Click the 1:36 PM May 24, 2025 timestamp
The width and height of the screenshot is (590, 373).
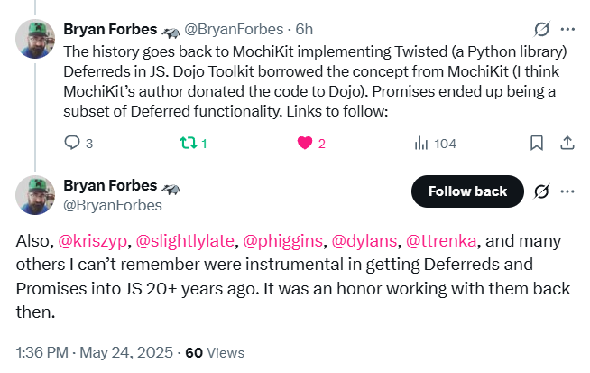pyautogui.click(x=95, y=352)
